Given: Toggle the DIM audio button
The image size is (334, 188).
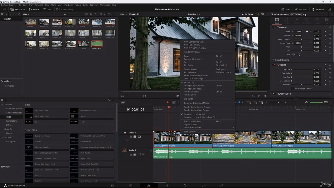Looking at the screenshot, I should pyautogui.click(x=326, y=102).
